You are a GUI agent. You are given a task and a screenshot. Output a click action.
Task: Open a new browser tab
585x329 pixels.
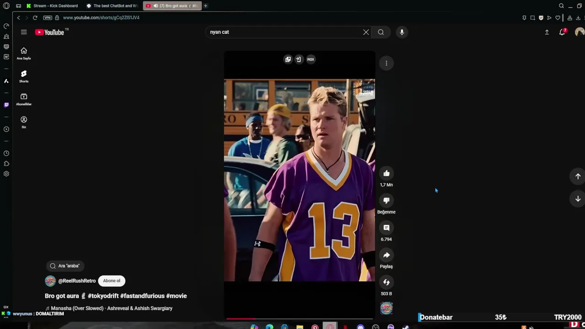(206, 6)
